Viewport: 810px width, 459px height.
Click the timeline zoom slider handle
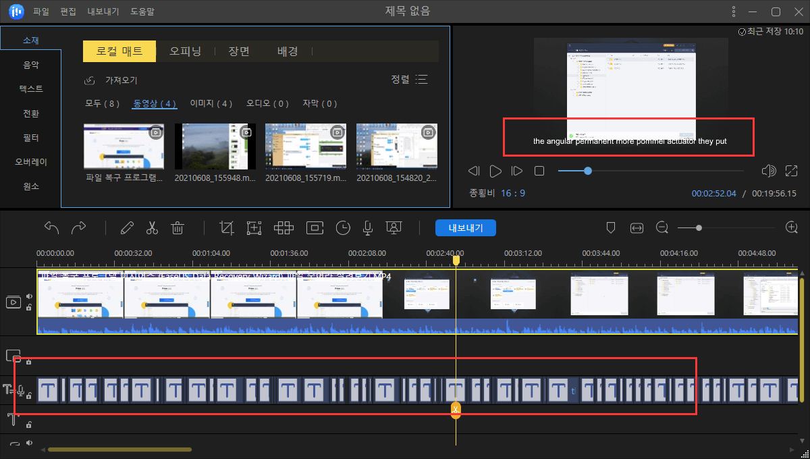pyautogui.click(x=699, y=227)
